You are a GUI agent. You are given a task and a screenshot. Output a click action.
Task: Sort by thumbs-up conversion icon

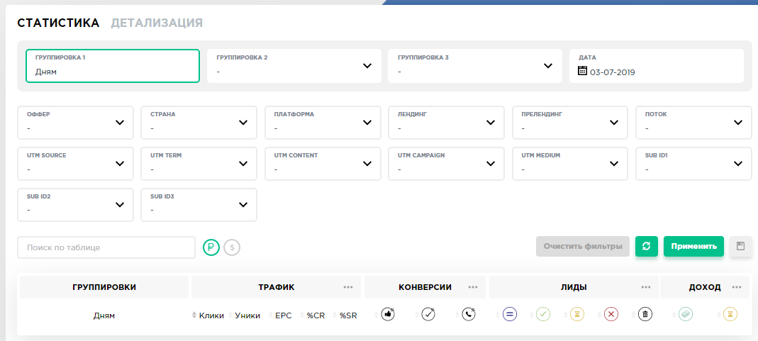pyautogui.click(x=388, y=314)
